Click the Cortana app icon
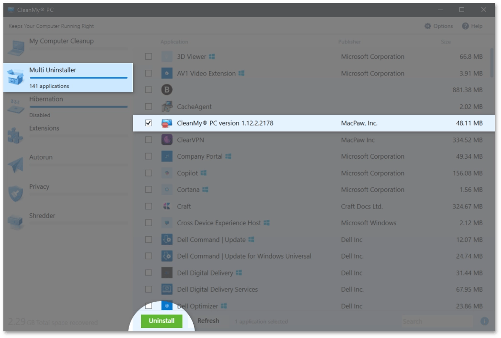The height and width of the screenshot is (338, 501). click(167, 189)
